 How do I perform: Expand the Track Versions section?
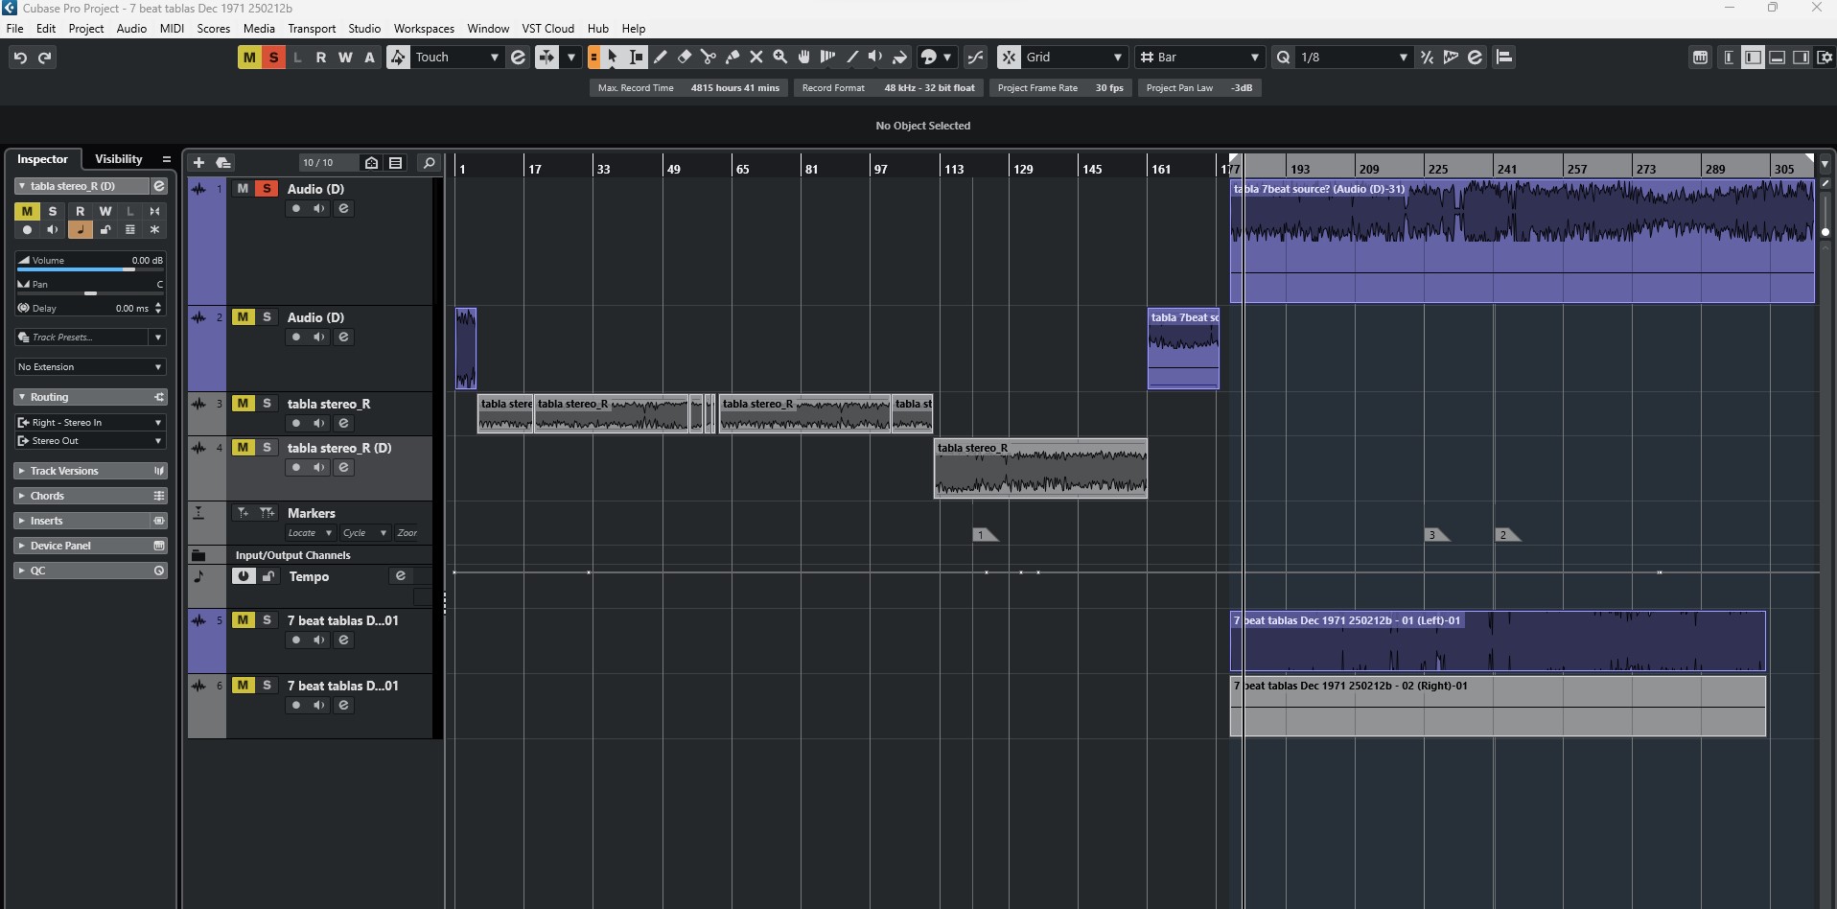click(90, 471)
